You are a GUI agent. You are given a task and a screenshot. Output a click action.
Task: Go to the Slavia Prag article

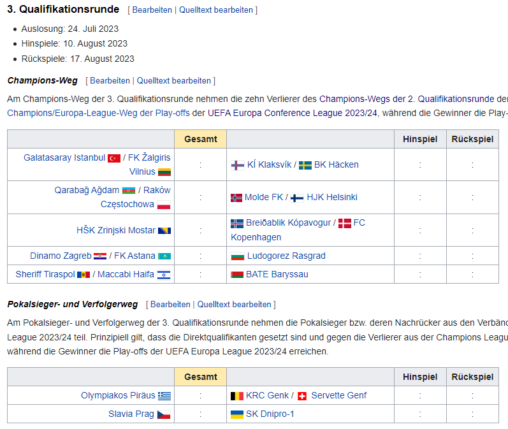(x=131, y=414)
